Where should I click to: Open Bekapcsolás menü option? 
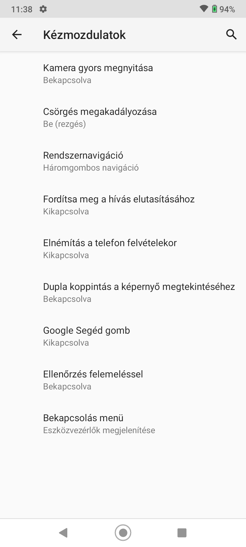pyautogui.click(x=123, y=424)
